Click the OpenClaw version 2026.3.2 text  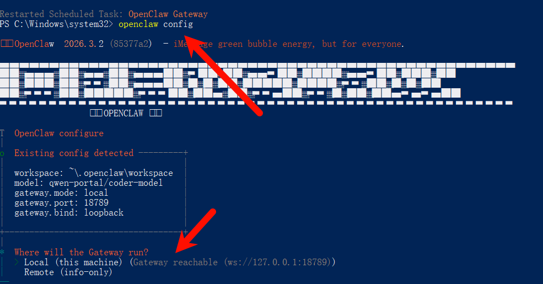pyautogui.click(x=84, y=44)
